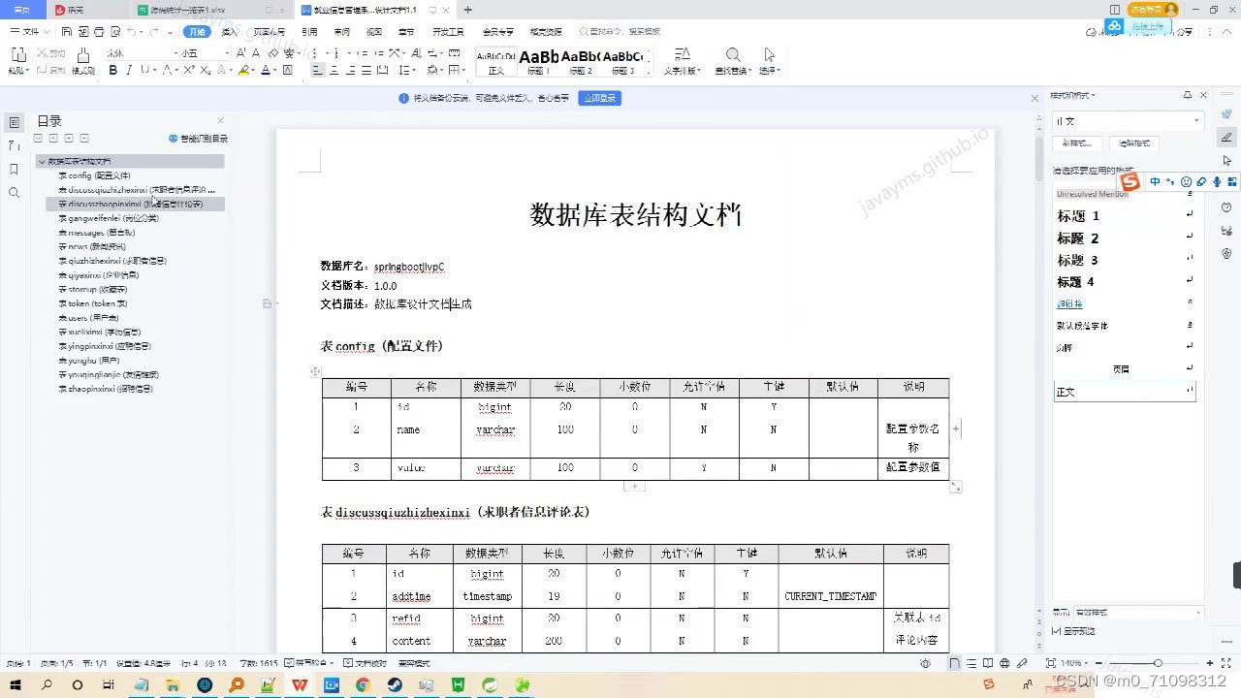Click the smart recognize outline button
Viewport: 1241px width, 698px height.
click(x=199, y=139)
